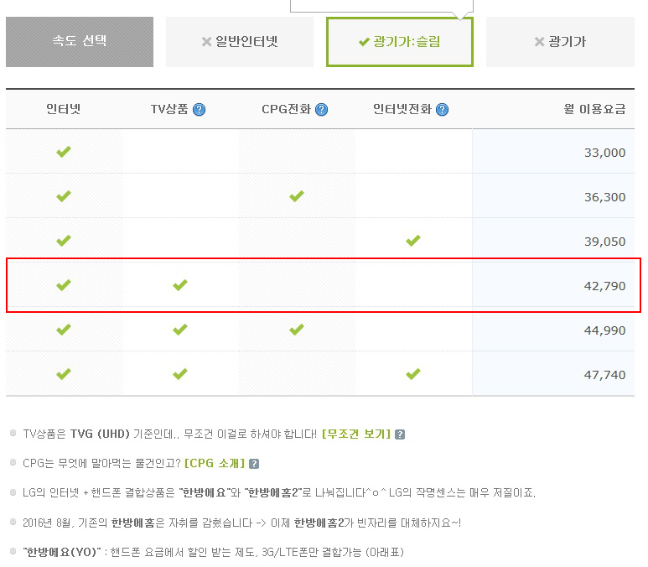Image resolution: width=648 pixels, height=567 pixels.
Task: Click X icon on 일반인터넷 tab
Action: tap(206, 42)
